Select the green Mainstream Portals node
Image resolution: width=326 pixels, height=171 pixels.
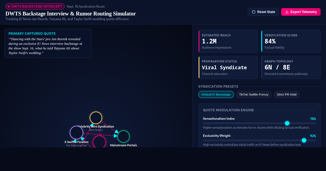coord(124,137)
